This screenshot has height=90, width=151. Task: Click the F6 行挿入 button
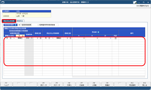click(x=69, y=84)
